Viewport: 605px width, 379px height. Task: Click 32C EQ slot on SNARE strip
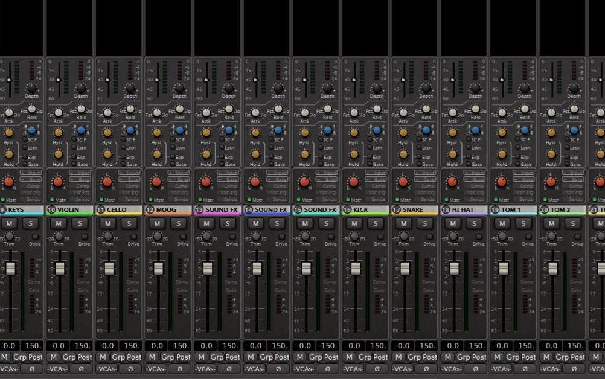tap(426, 193)
